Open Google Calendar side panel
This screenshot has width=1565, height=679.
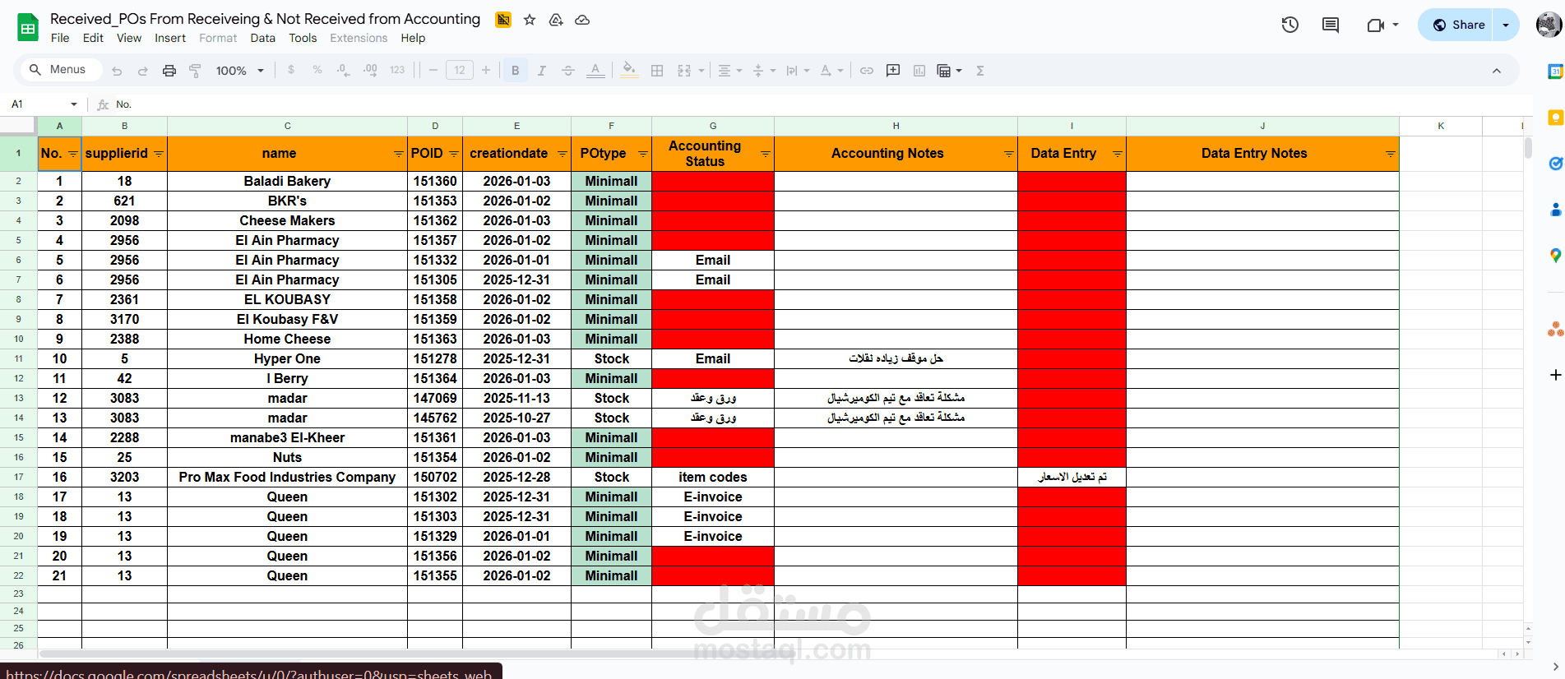pyautogui.click(x=1555, y=72)
